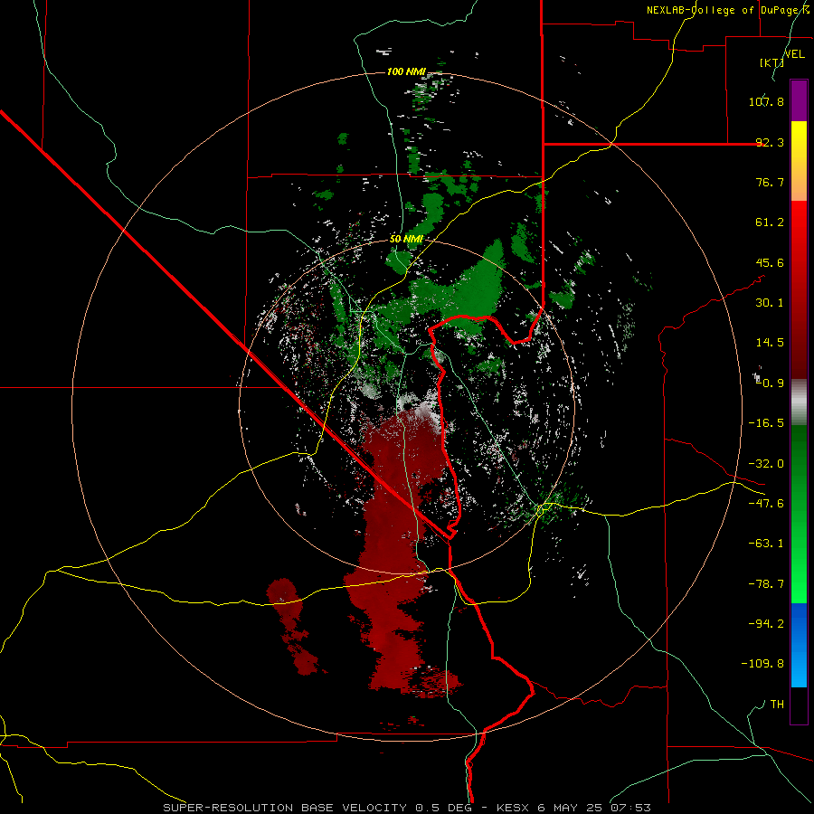Screen dimensions: 814x814
Task: Select the 30.1 scale label
Action: [x=770, y=303]
